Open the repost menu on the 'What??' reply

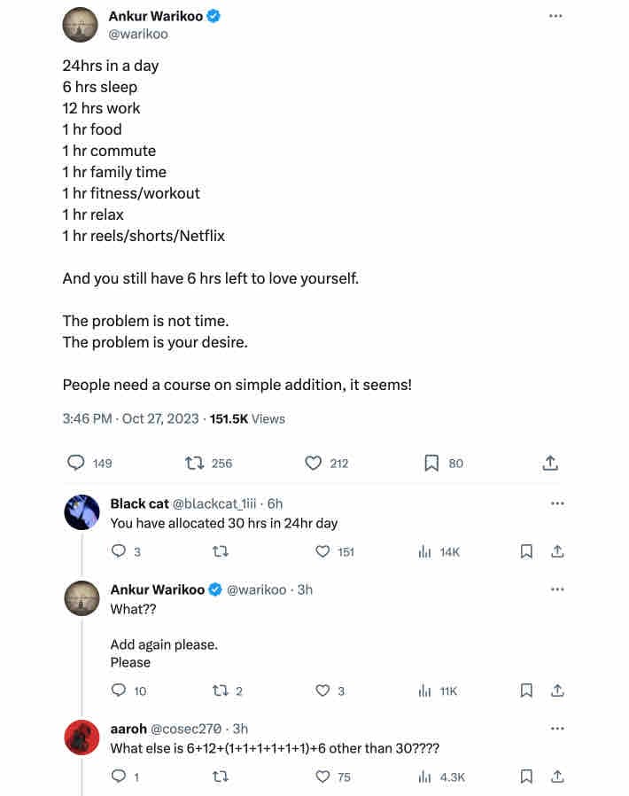[217, 691]
